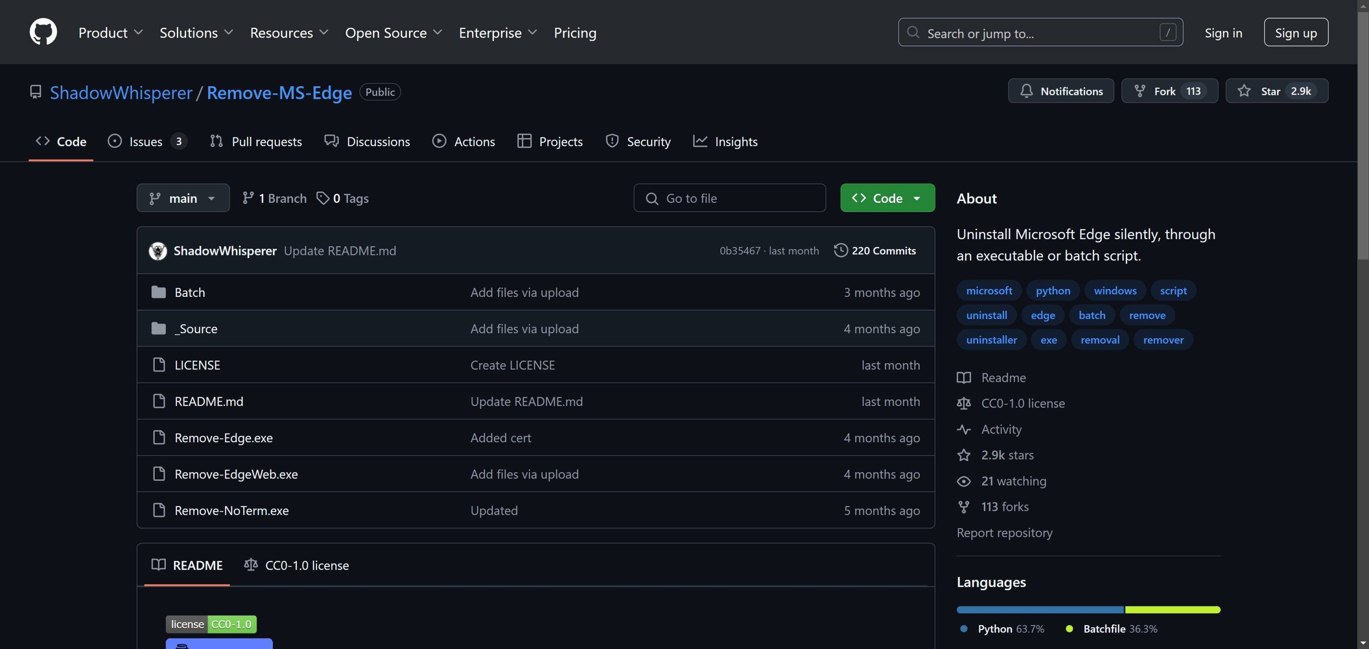
Task: Click the commits history clock icon
Action: (840, 250)
